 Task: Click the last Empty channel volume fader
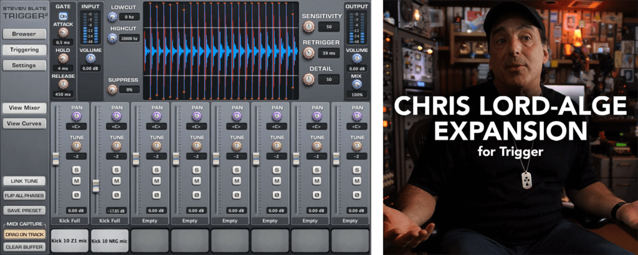click(x=336, y=159)
